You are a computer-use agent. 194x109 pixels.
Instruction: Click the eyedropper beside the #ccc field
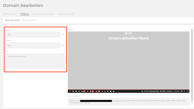(x=63, y=46)
